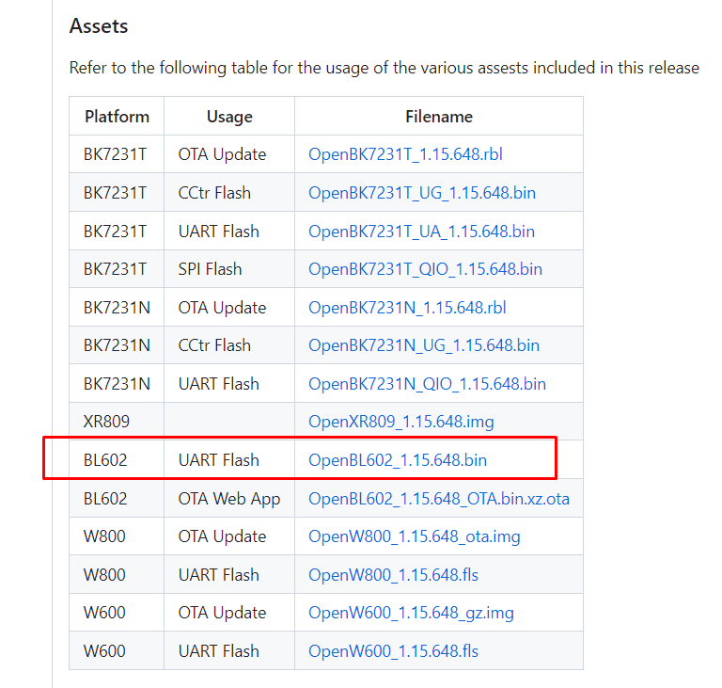Click the Platform column header
722x688 pixels.
(x=117, y=117)
